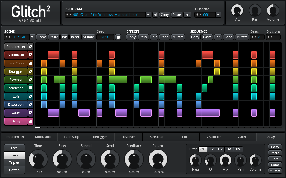Click the dice icon next to Gater
This screenshot has height=178, width=286.
(x=31, y=113)
